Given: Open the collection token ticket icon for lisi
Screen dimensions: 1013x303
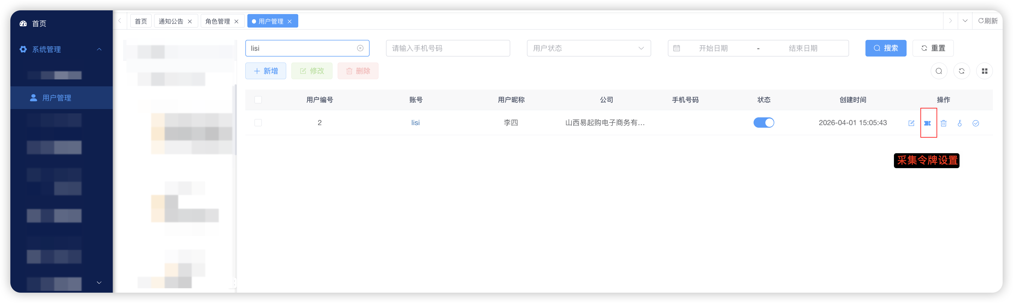Looking at the screenshot, I should (927, 123).
